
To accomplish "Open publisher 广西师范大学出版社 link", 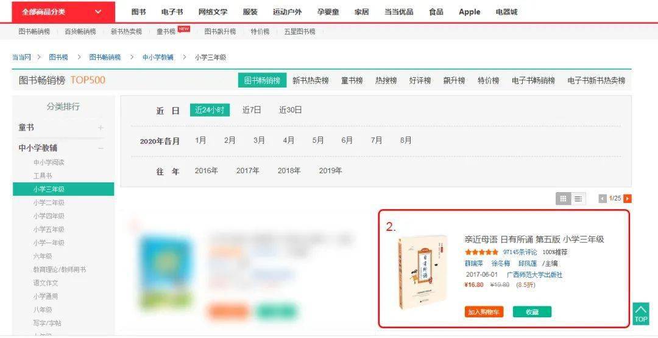I will pos(535,275).
